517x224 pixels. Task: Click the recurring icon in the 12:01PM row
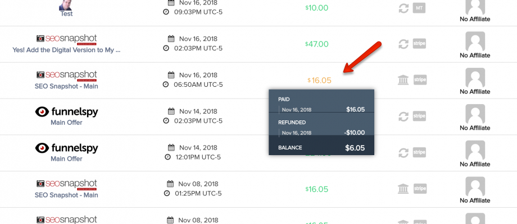[402, 152]
